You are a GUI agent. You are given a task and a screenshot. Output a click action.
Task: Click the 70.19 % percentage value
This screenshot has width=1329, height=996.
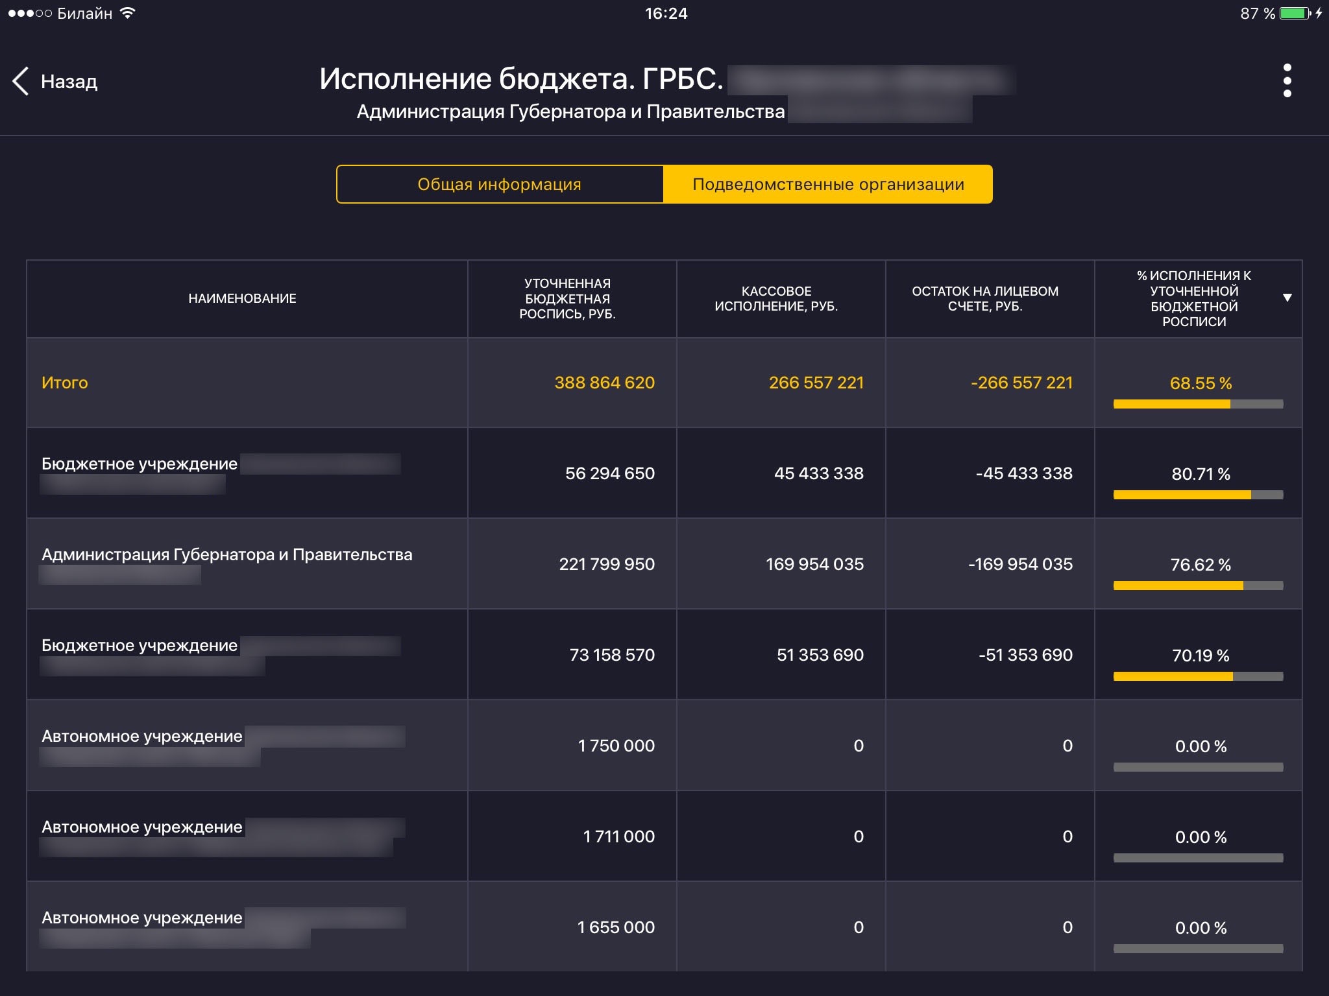1201,656
